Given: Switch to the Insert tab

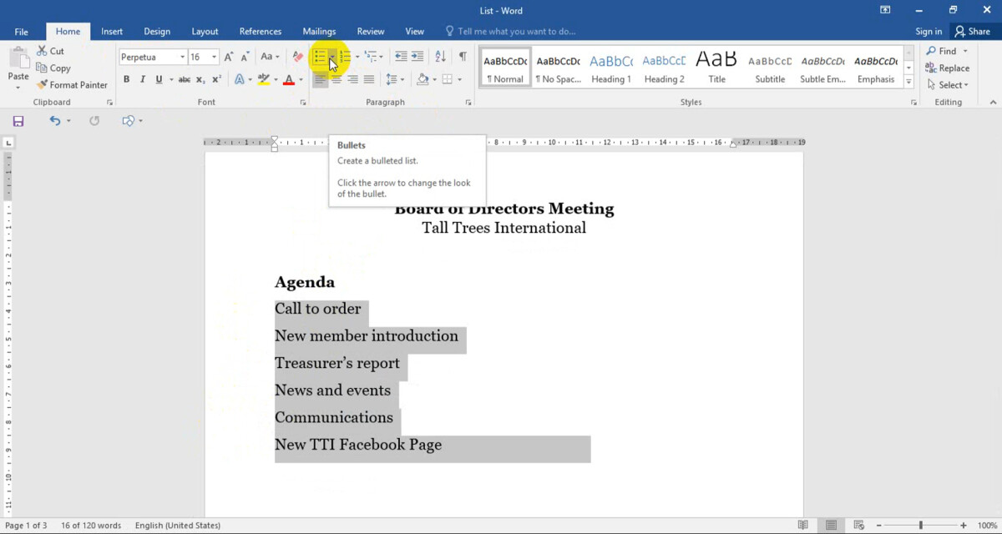Looking at the screenshot, I should point(112,32).
